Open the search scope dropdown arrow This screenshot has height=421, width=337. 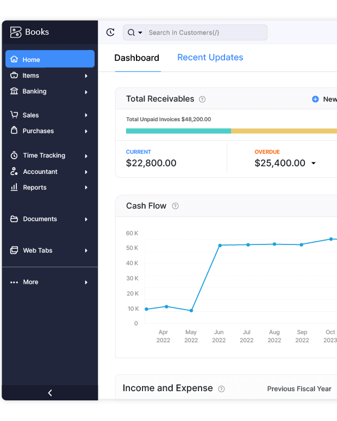click(140, 33)
